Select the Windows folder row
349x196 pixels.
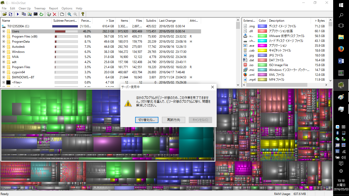click(x=18, y=52)
